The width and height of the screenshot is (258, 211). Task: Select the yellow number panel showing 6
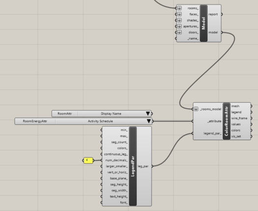(88, 160)
